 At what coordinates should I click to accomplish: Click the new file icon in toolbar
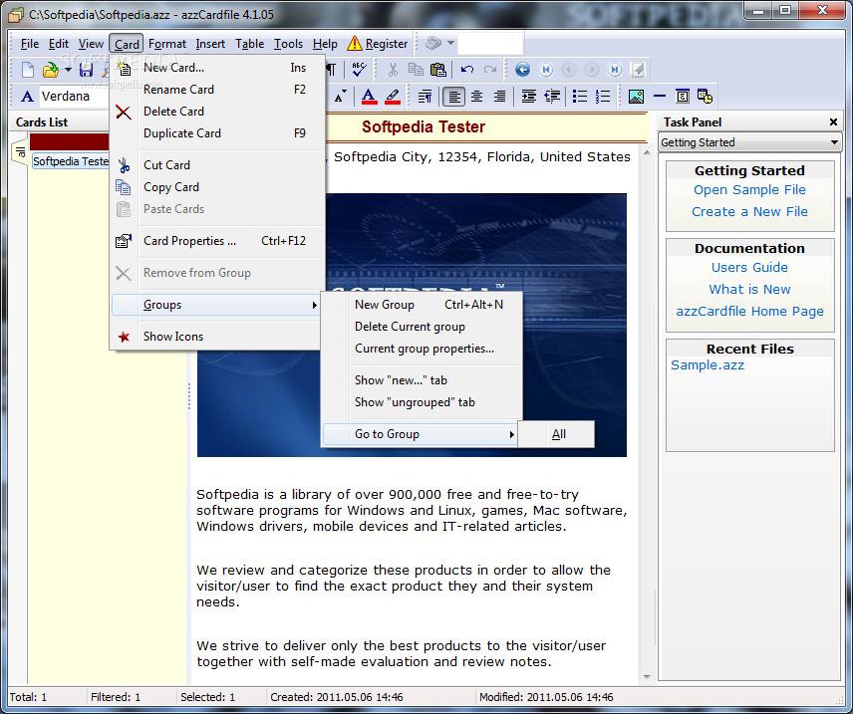(x=28, y=70)
